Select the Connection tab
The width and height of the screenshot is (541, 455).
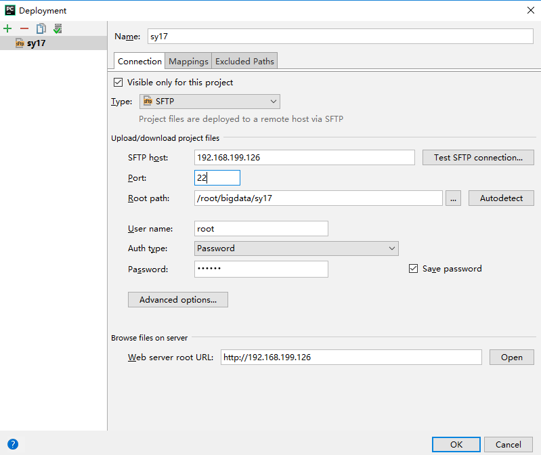(x=139, y=62)
